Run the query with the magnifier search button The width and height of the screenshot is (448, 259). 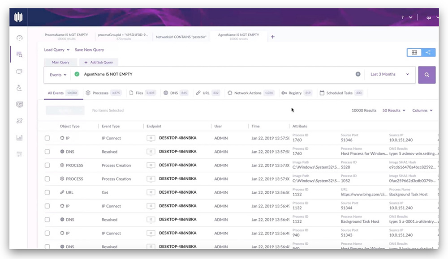tap(426, 75)
